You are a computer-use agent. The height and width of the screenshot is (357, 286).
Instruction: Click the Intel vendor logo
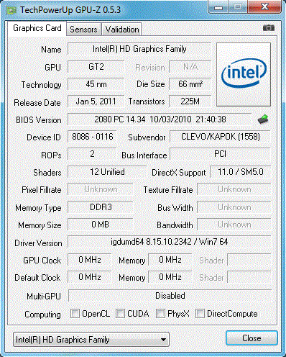pyautogui.click(x=244, y=74)
